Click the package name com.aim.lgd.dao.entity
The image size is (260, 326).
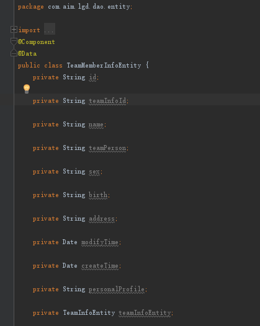pyautogui.click(x=89, y=7)
